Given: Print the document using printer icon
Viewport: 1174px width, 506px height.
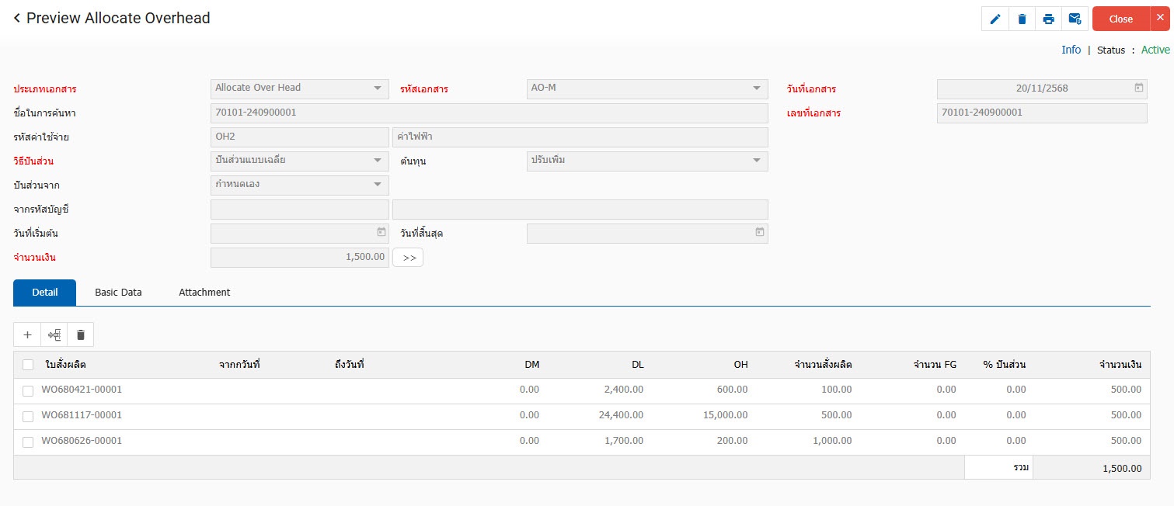Looking at the screenshot, I should tap(1048, 19).
